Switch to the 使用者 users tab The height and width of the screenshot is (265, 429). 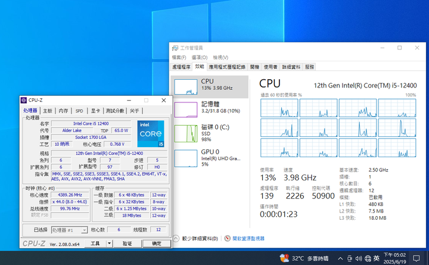(271, 67)
